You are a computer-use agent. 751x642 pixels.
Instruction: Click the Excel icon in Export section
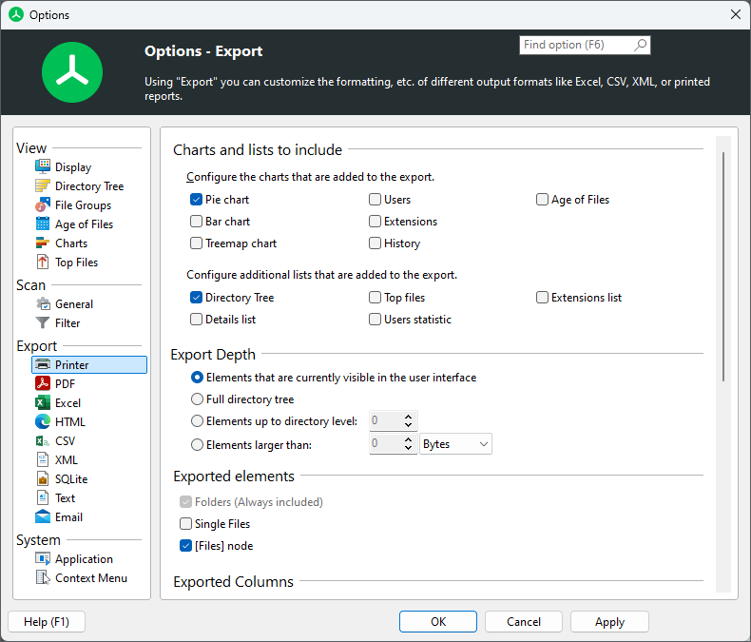[x=43, y=403]
